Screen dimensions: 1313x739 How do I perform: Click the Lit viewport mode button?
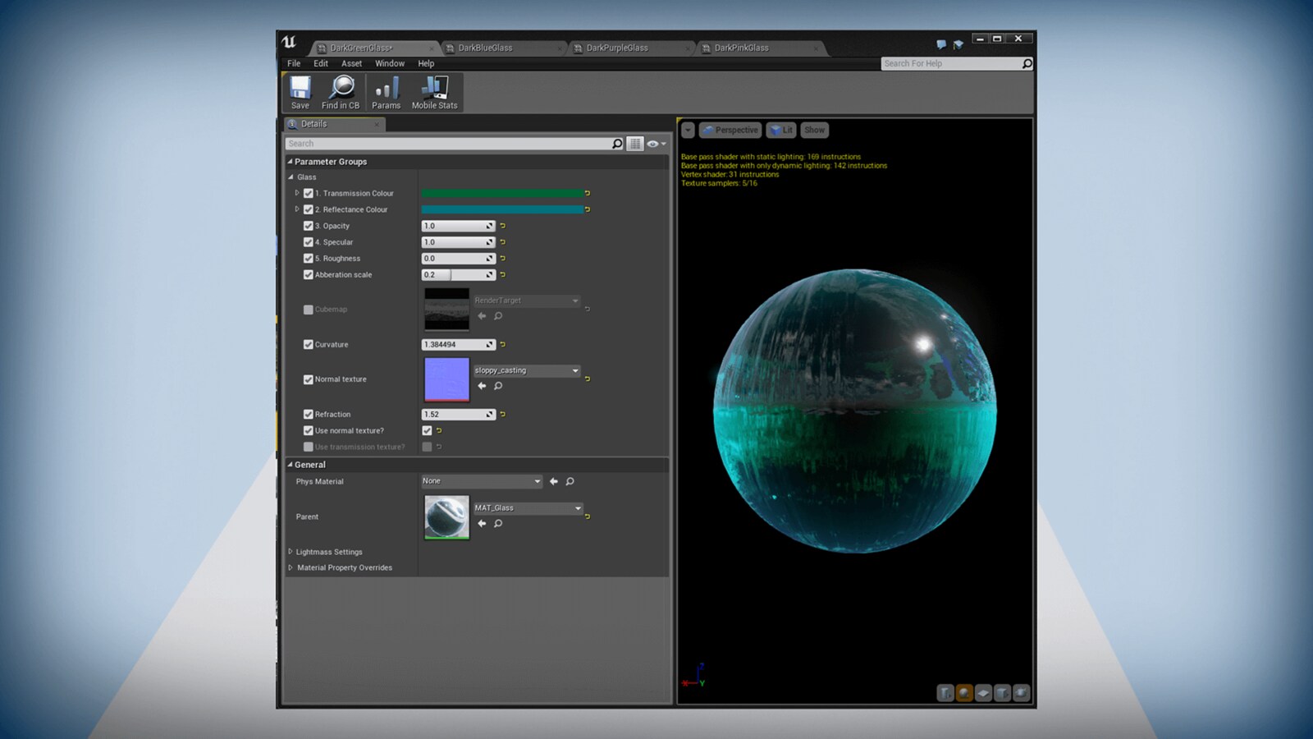pos(780,130)
